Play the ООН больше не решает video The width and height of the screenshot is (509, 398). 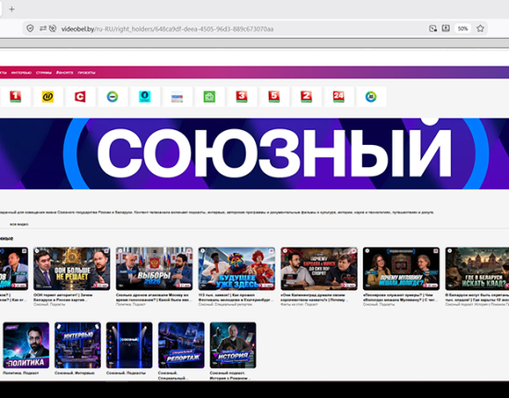(72, 269)
